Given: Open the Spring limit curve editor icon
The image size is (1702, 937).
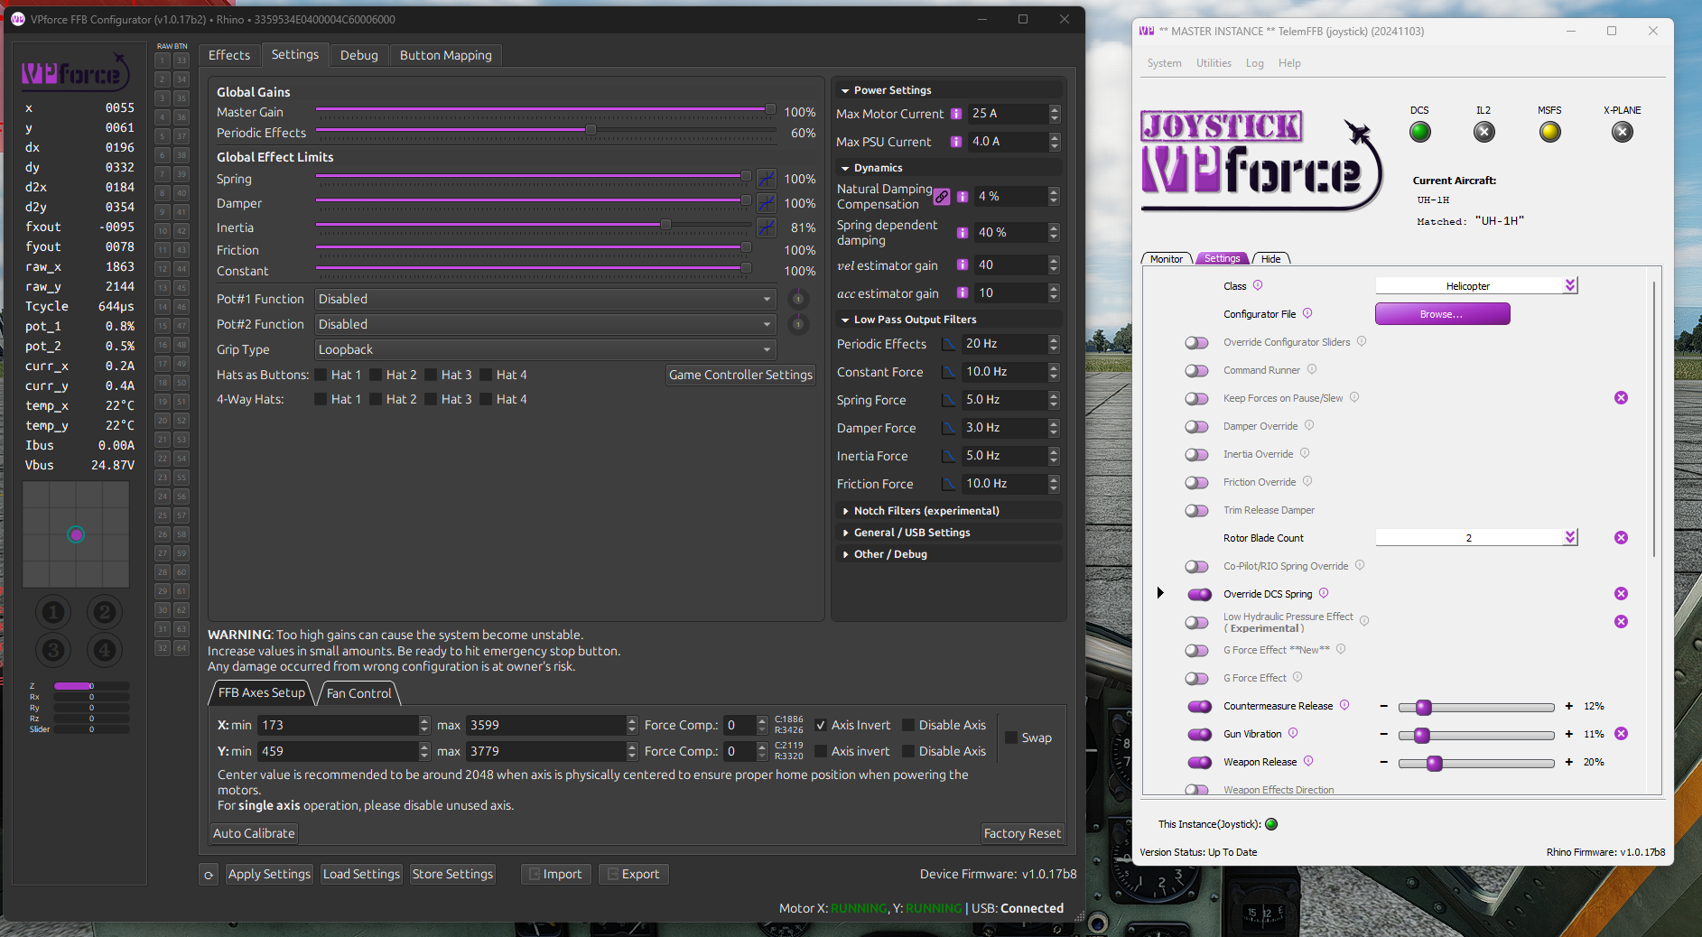Looking at the screenshot, I should 766,179.
